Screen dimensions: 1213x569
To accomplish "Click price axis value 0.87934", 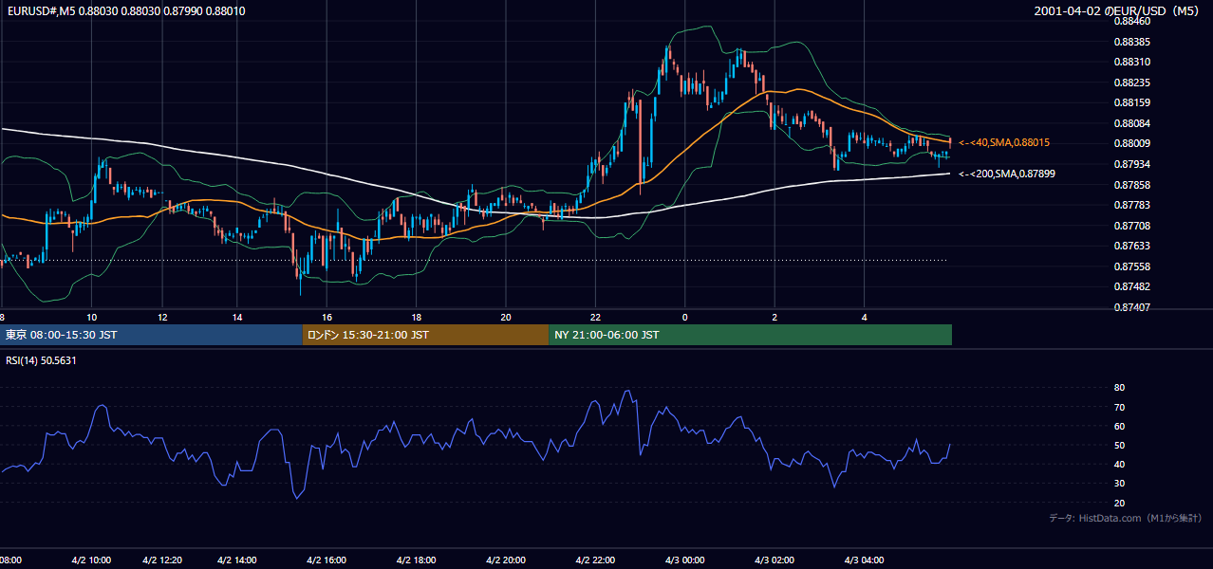I will 1132,164.
